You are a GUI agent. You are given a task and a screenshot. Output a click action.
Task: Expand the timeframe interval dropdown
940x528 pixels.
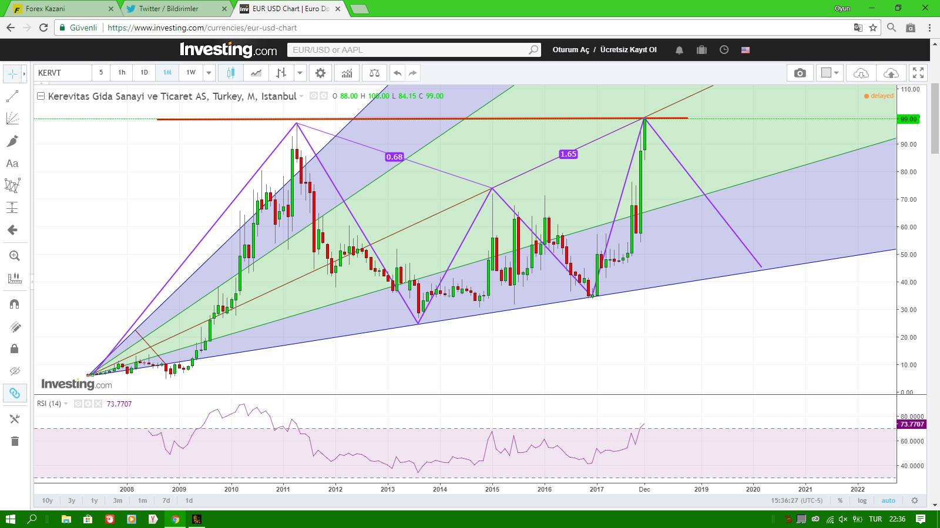click(209, 73)
